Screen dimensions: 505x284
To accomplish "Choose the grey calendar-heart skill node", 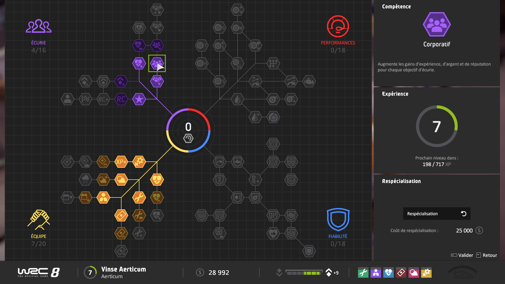I will coord(68,197).
